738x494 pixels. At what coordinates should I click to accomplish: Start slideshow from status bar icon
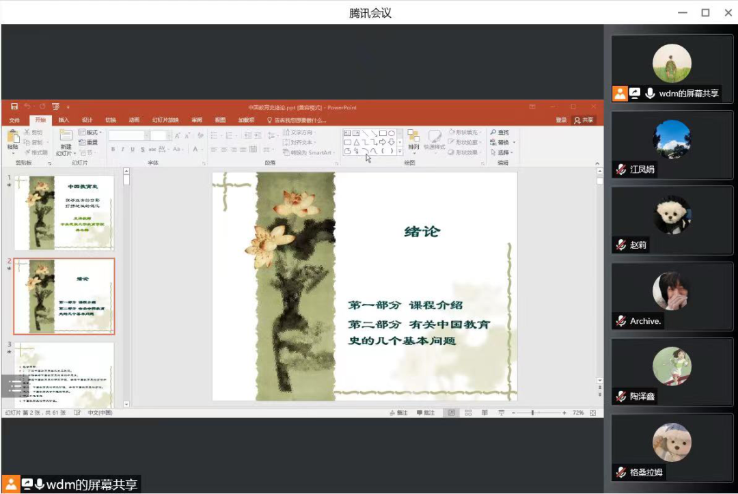(502, 413)
